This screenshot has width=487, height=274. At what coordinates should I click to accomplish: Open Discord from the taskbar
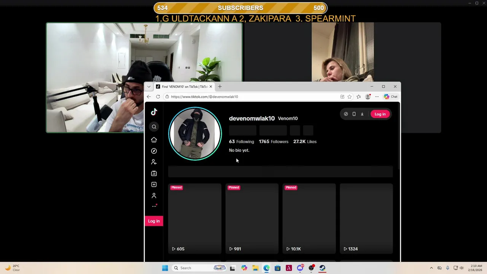[x=300, y=268]
